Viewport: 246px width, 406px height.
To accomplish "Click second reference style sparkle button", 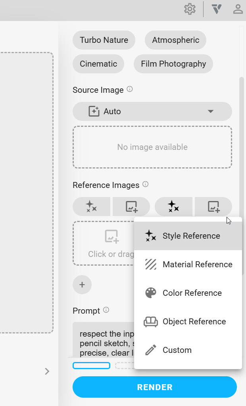I will coord(173,207).
